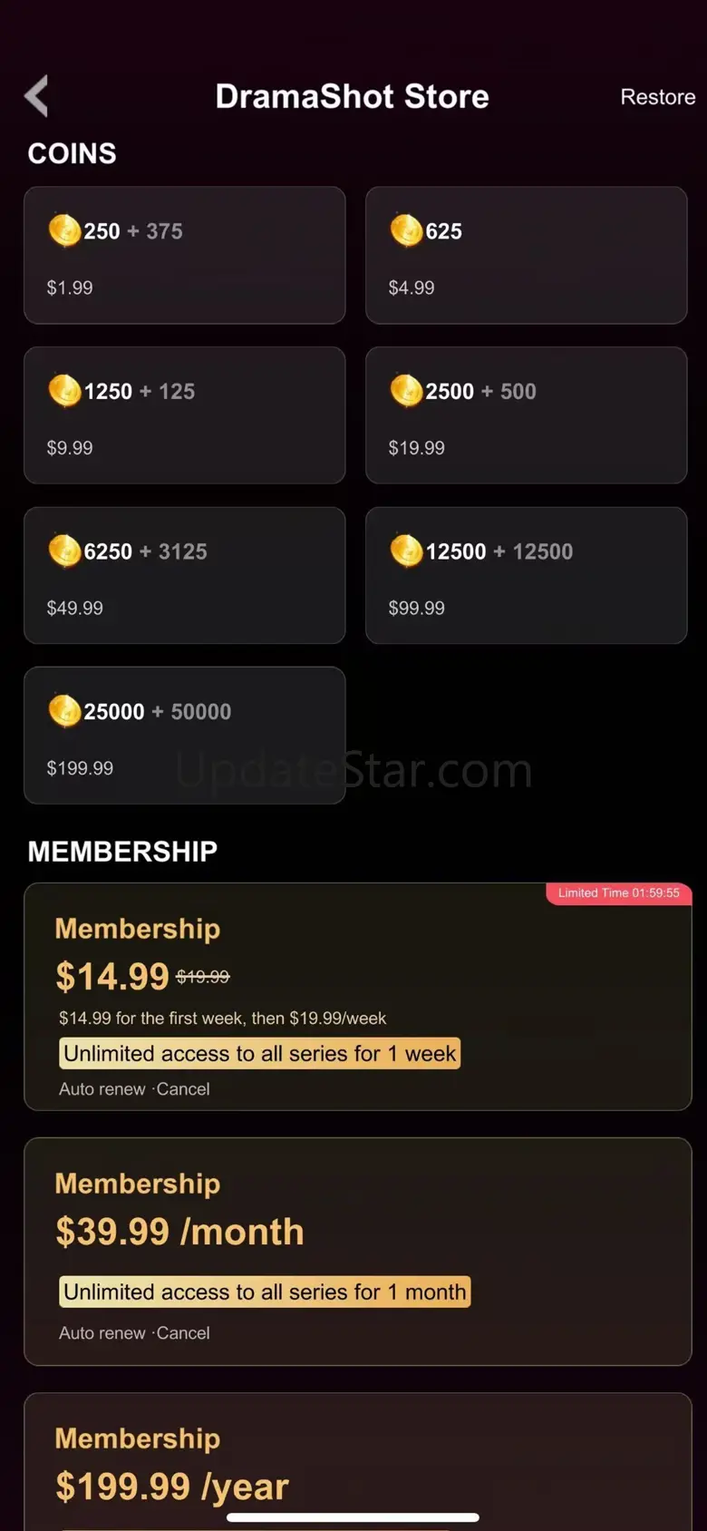Tap Auto renew Cancel under weekly membership
Image resolution: width=707 pixels, height=1531 pixels.
click(x=134, y=1089)
